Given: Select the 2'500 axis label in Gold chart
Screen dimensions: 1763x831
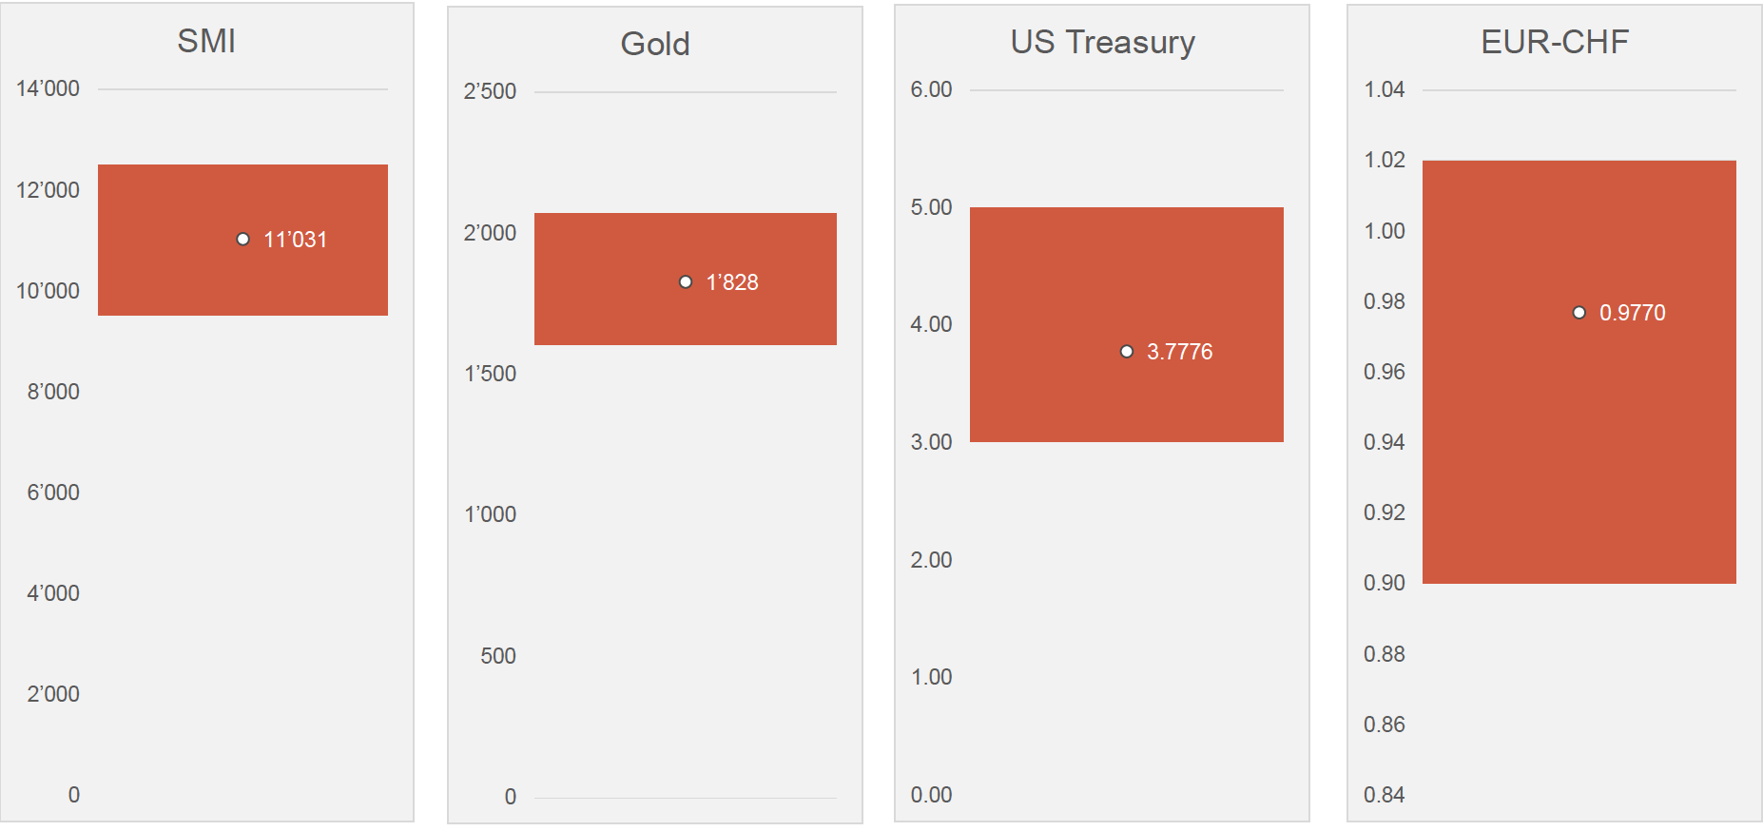Looking at the screenshot, I should 490,91.
